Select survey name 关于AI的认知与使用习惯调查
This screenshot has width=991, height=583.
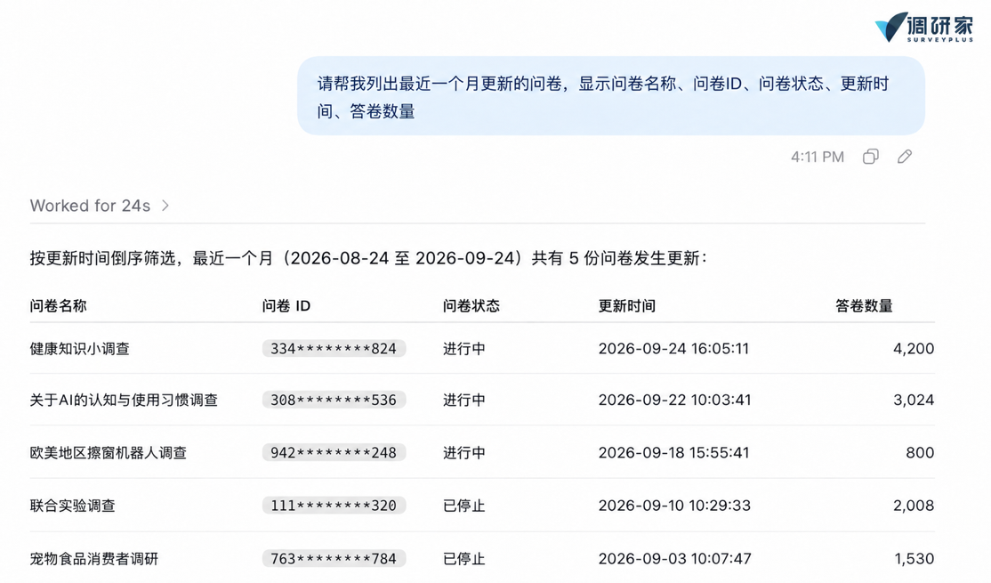(124, 401)
